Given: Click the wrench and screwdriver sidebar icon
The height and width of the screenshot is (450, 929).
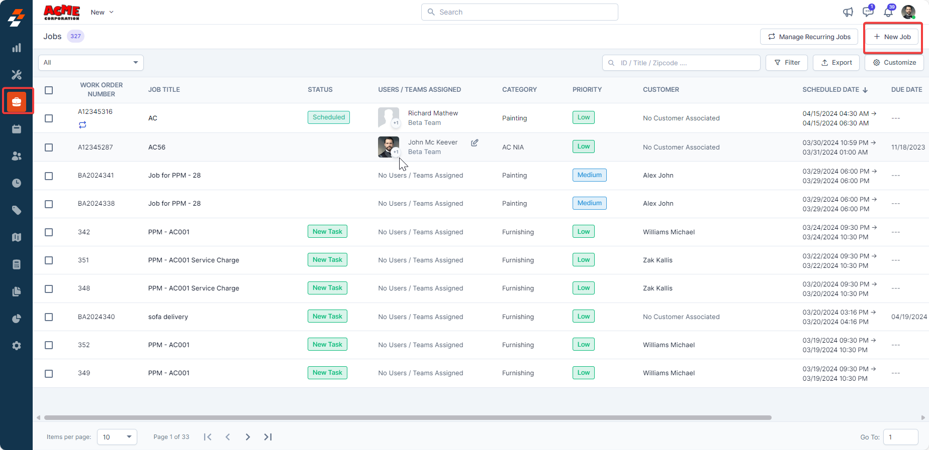Looking at the screenshot, I should coord(17,75).
